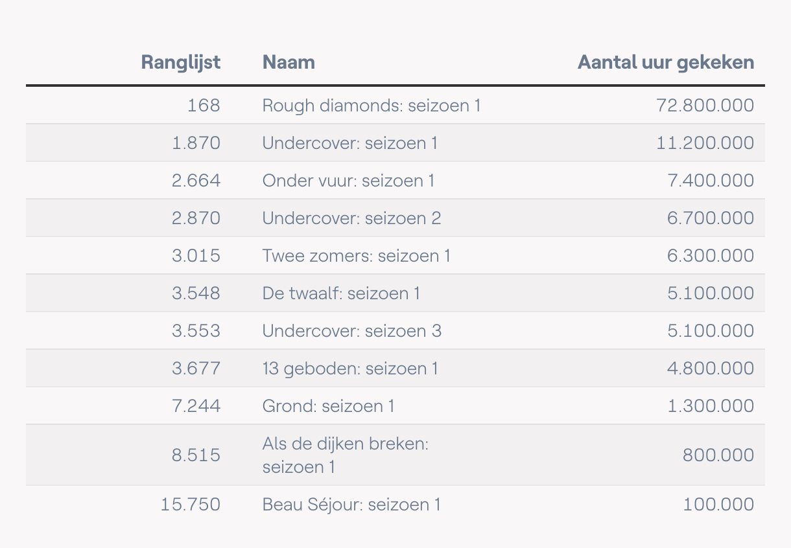
Task: Click the rank number 168 cell
Action: click(204, 105)
